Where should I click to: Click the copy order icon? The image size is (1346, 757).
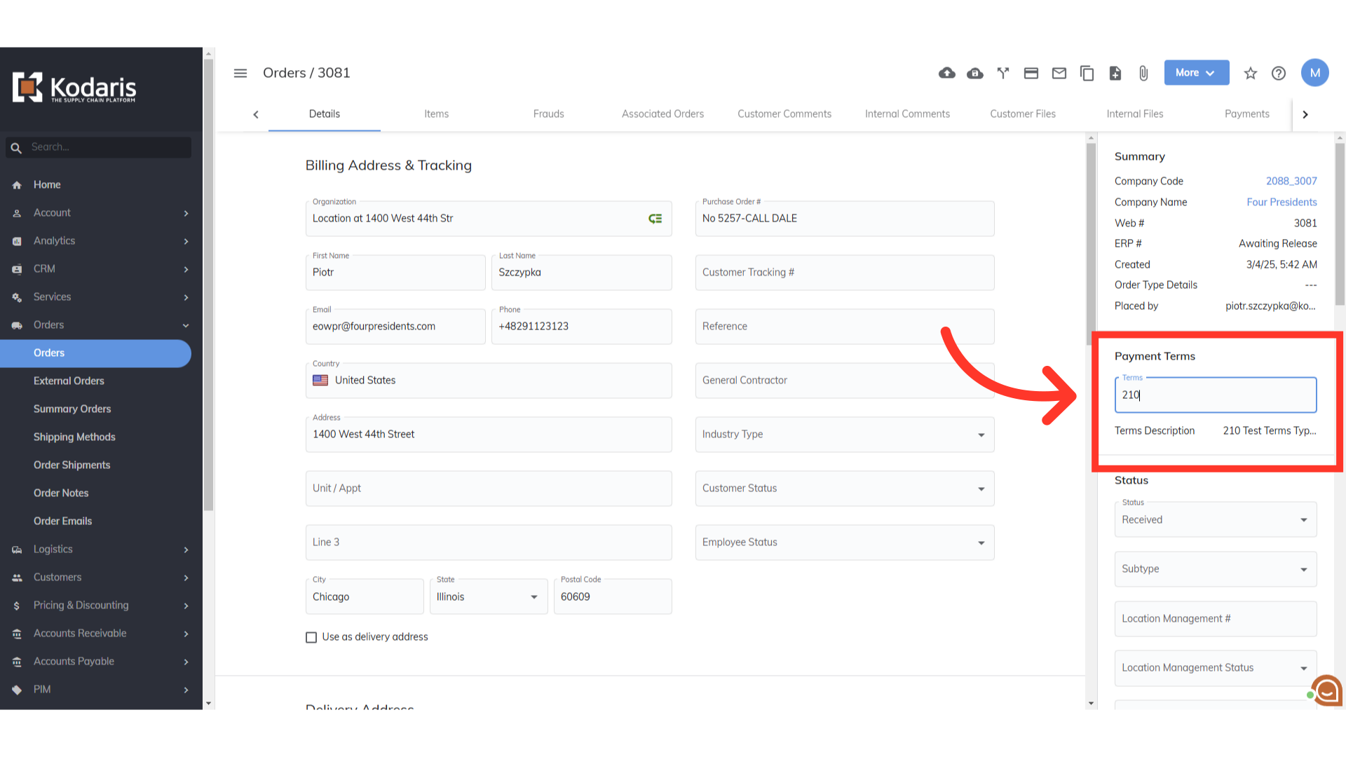click(x=1087, y=73)
